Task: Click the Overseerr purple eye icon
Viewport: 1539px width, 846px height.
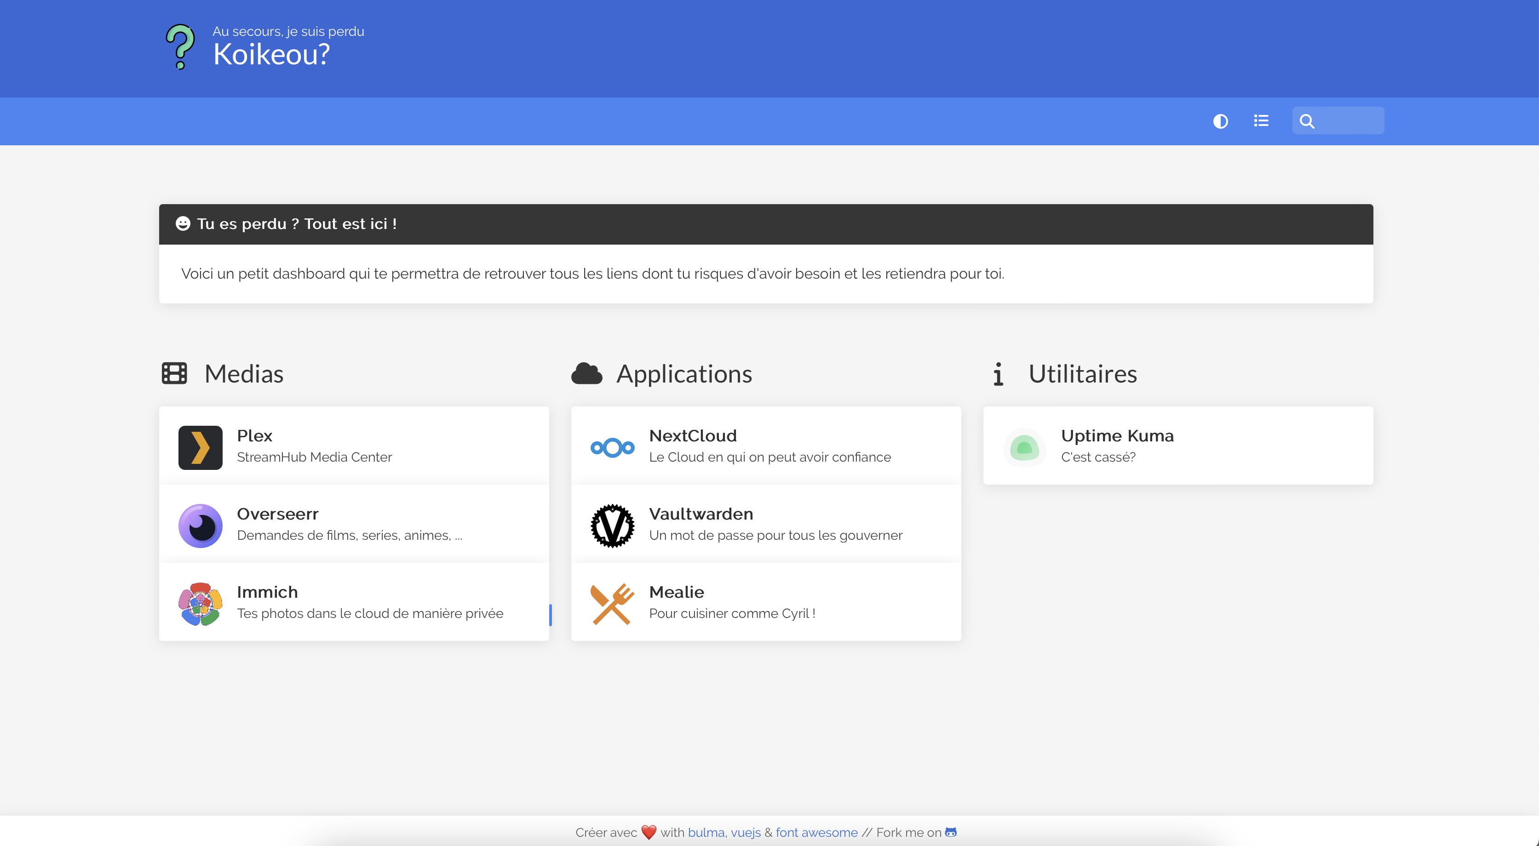Action: (x=200, y=526)
